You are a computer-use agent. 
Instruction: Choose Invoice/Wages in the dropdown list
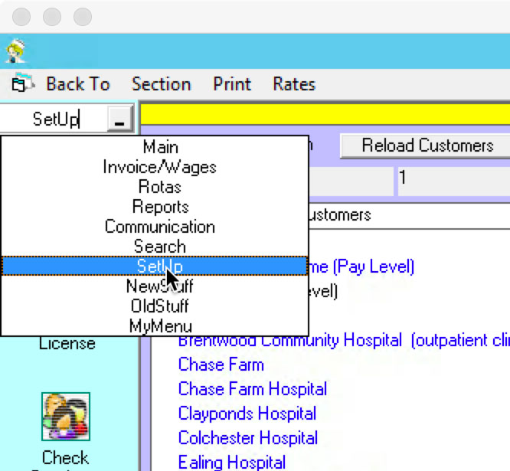(x=160, y=167)
